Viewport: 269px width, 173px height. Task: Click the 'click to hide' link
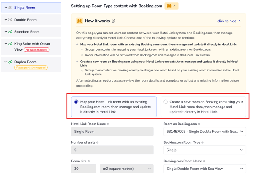pyautogui.click(x=229, y=21)
